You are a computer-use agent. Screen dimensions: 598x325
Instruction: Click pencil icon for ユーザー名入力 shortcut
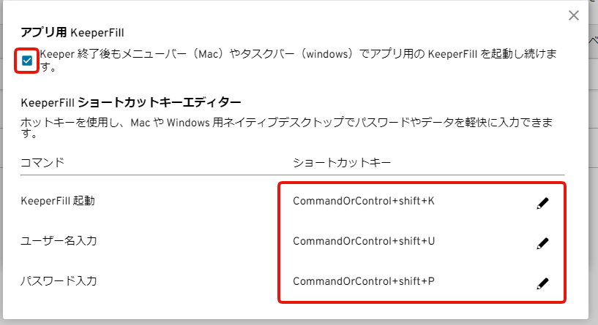coord(542,243)
